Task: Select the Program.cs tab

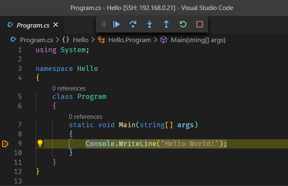Action: click(x=33, y=25)
